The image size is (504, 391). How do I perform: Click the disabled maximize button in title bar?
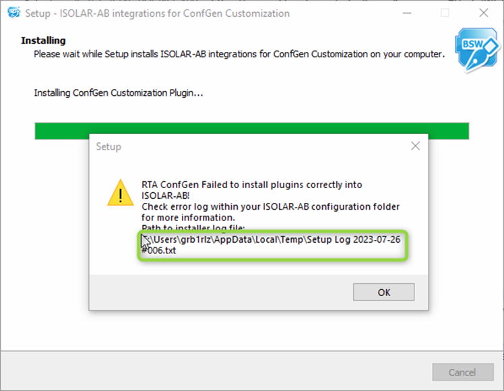(445, 13)
